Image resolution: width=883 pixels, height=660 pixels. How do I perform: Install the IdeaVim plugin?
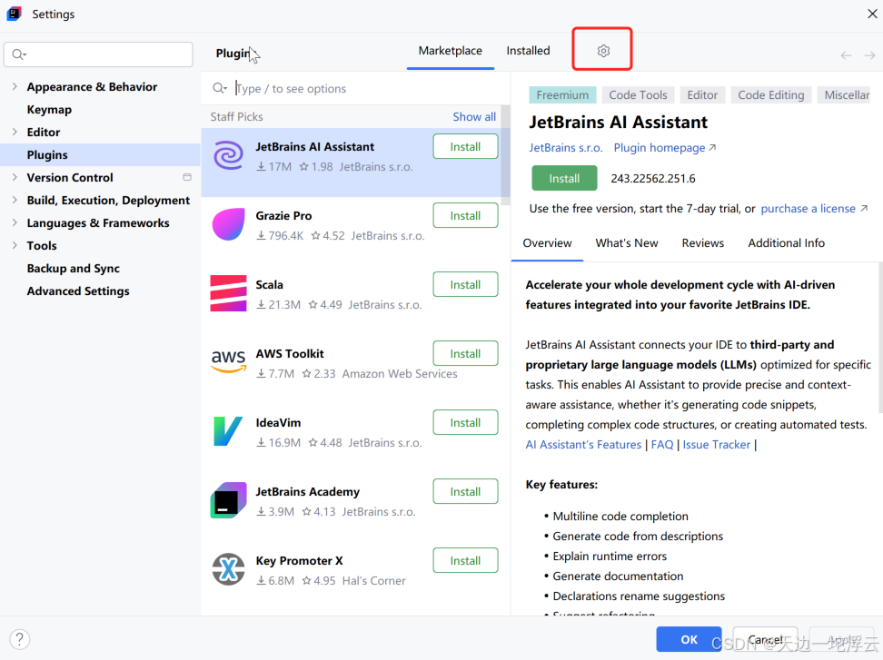coord(465,422)
